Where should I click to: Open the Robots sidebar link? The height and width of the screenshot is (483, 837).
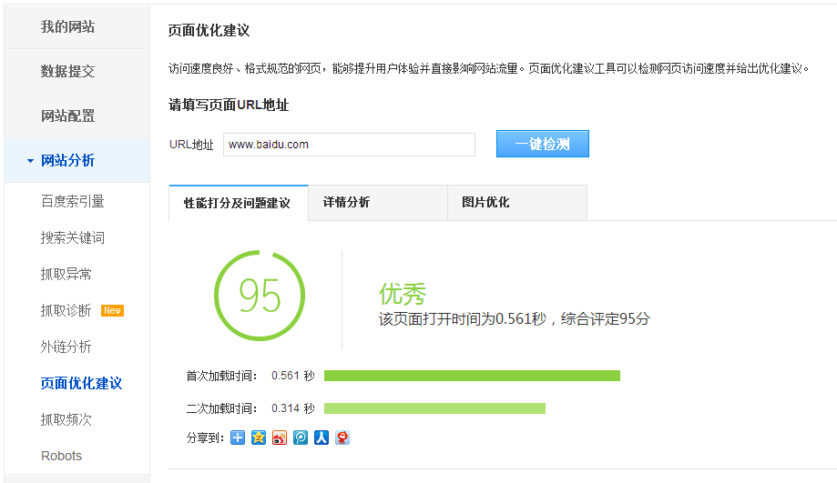tap(61, 456)
